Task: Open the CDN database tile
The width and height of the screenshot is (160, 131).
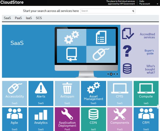Action: tap(93, 119)
